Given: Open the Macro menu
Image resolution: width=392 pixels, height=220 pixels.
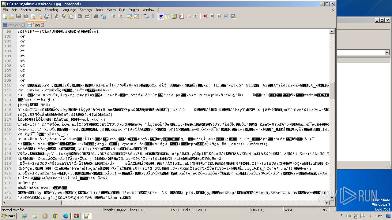Looking at the screenshot, I should (x=111, y=10).
